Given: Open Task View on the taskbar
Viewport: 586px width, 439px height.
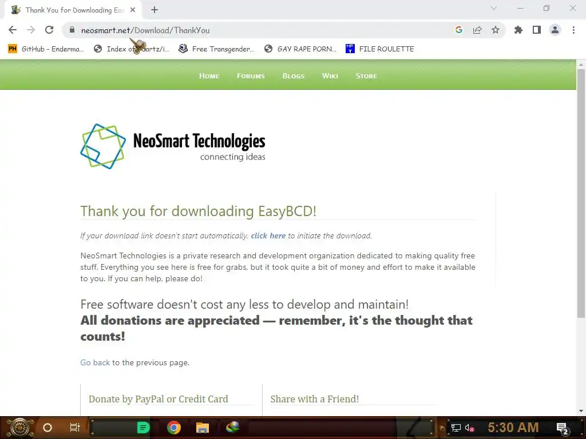Looking at the screenshot, I should click(75, 428).
